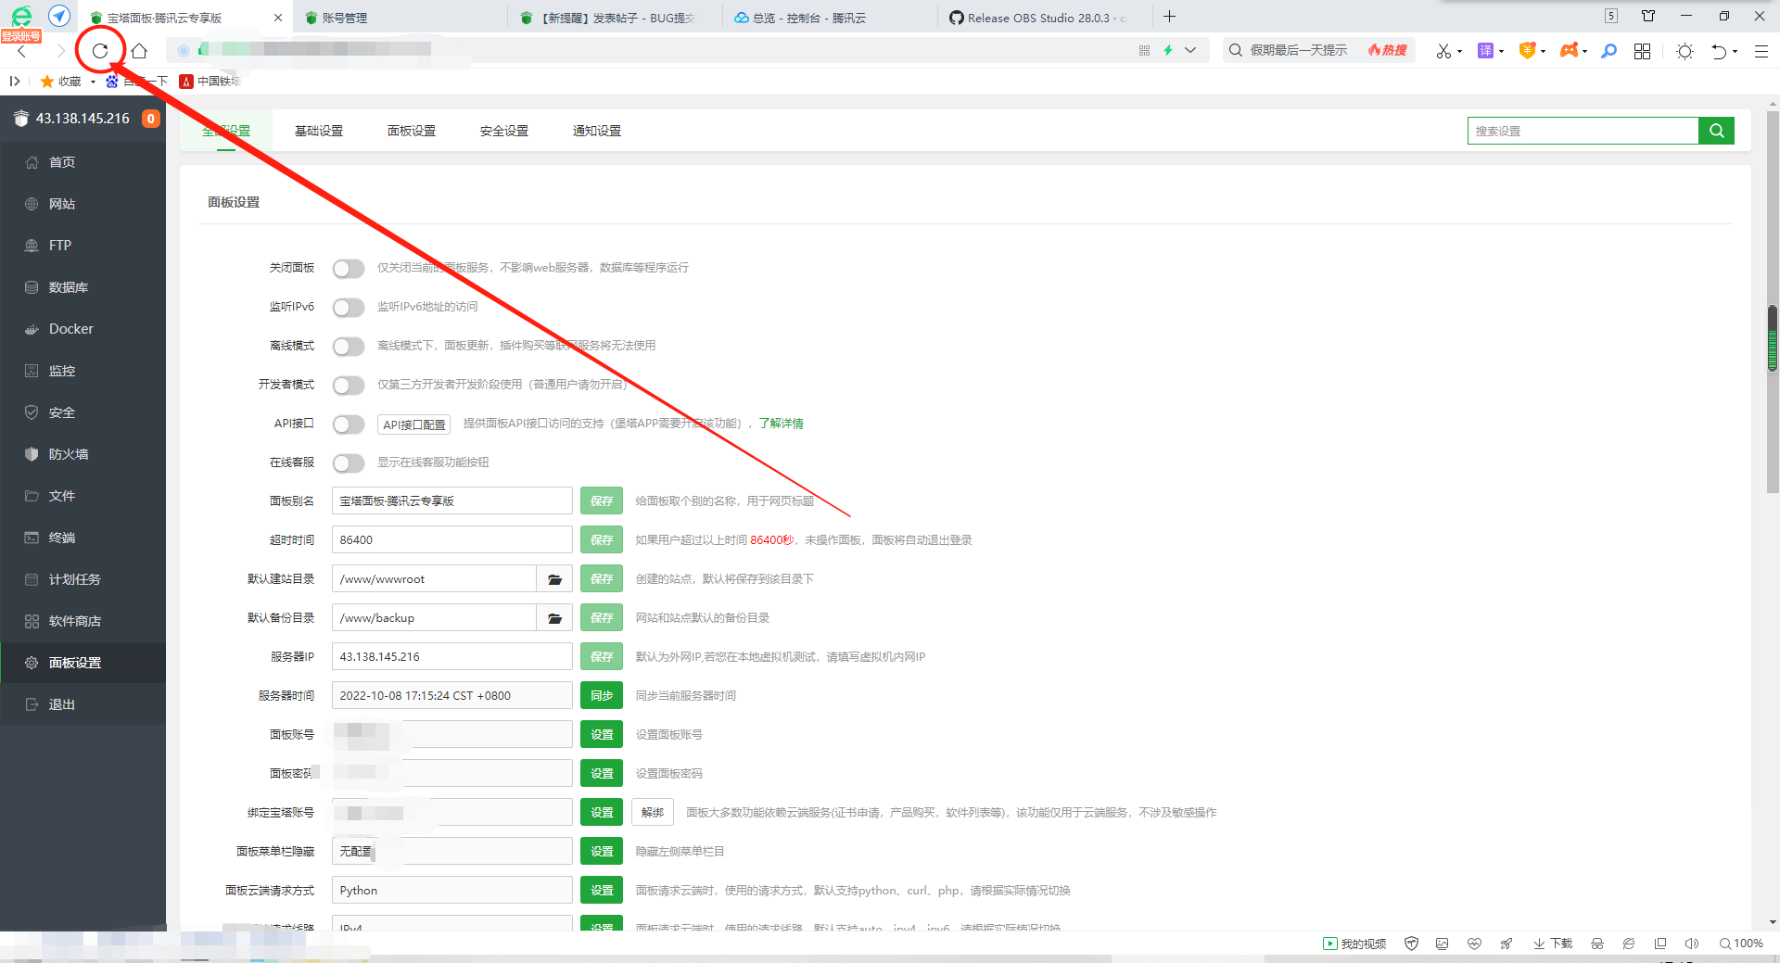This screenshot has width=1780, height=963.
Task: Click the blue key password icon
Action: pos(1609,51)
